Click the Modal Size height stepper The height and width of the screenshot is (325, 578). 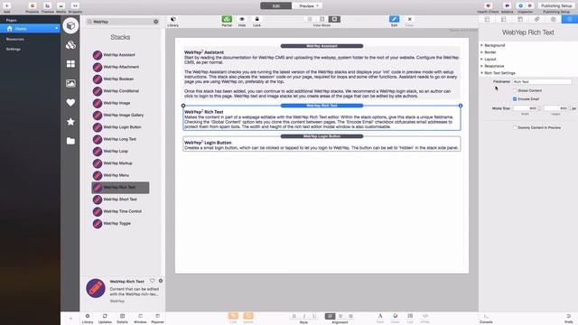[x=570, y=108]
